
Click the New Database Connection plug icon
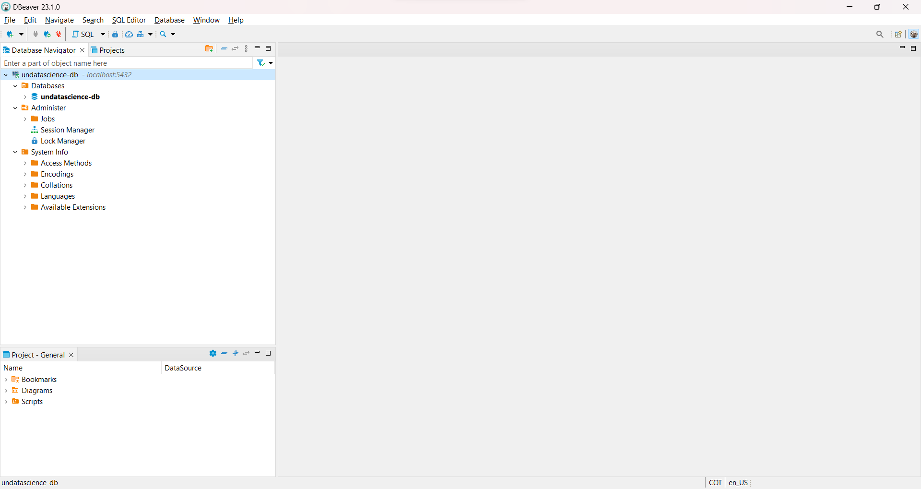coord(10,34)
